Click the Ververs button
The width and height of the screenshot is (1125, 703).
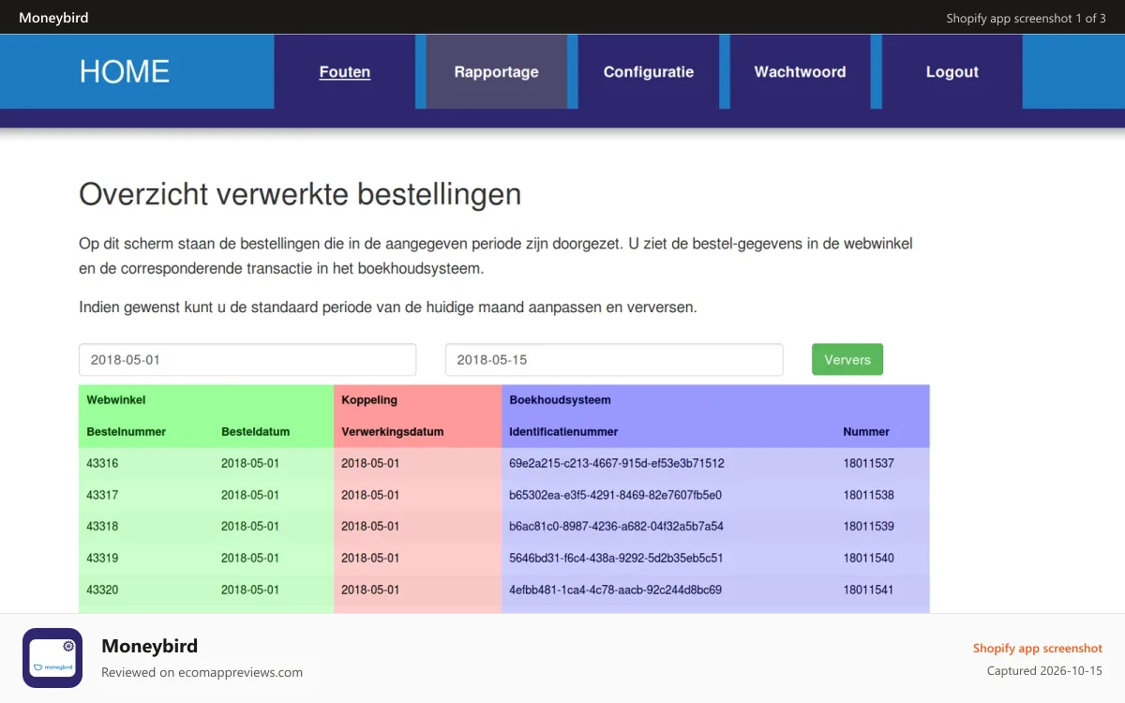click(847, 360)
